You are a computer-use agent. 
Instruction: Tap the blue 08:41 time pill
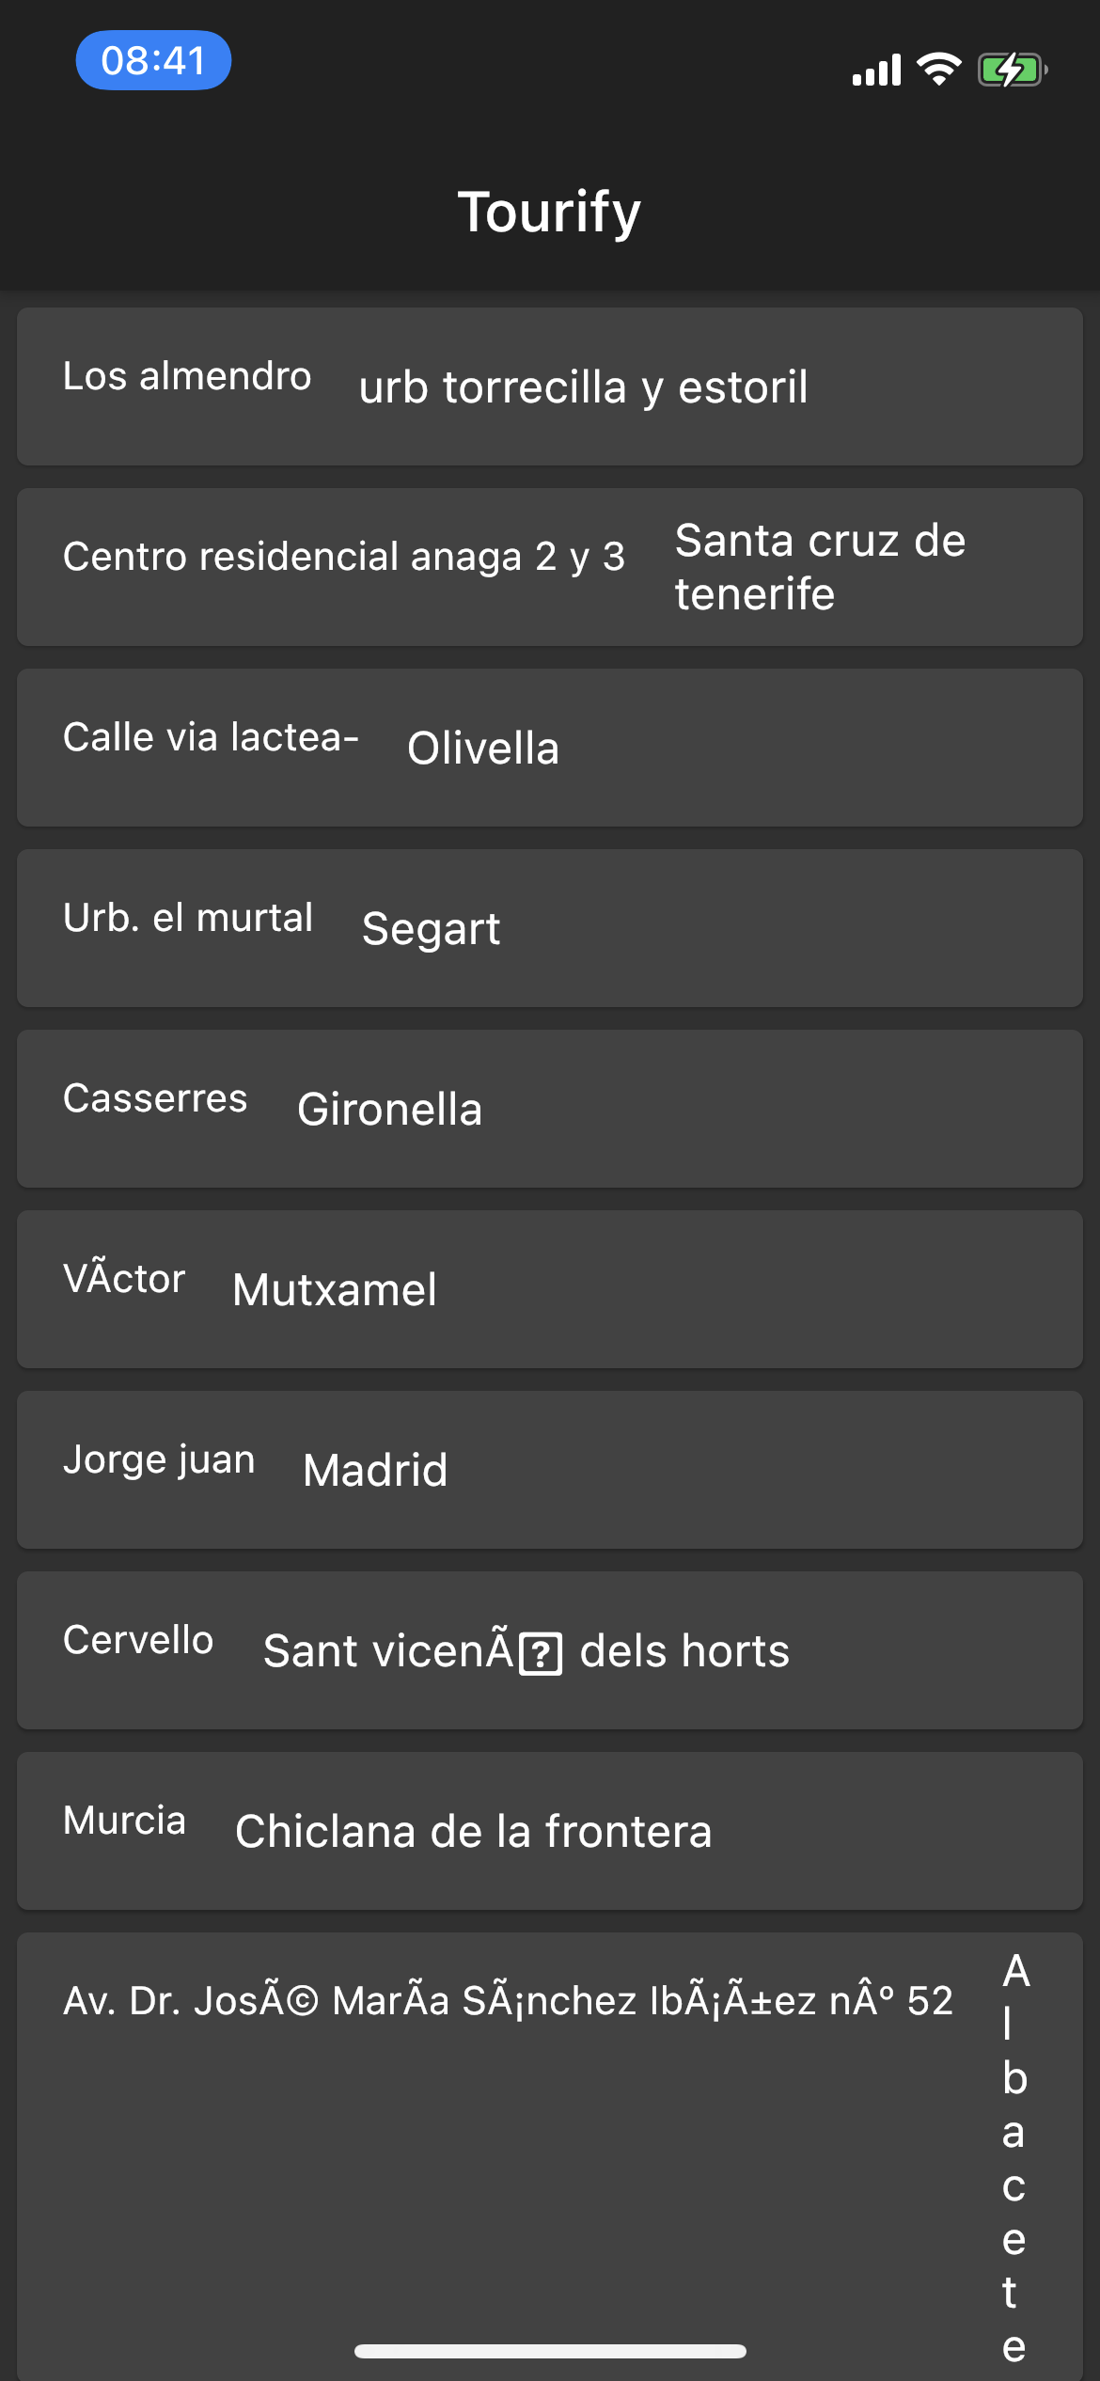click(x=153, y=61)
